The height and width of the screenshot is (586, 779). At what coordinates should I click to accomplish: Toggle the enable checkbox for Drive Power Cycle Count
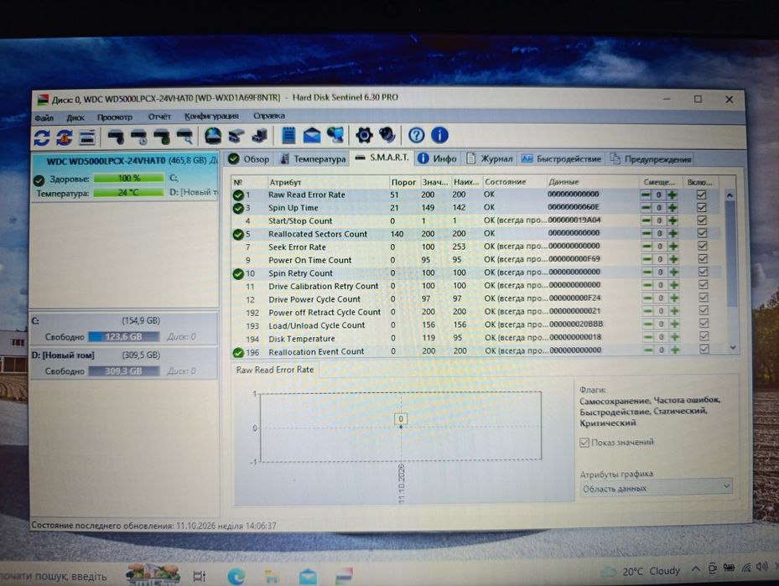click(704, 298)
